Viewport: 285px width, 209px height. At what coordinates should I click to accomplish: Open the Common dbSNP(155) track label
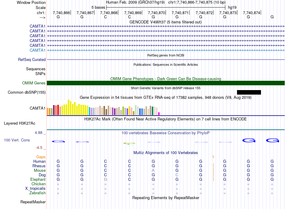27,92
